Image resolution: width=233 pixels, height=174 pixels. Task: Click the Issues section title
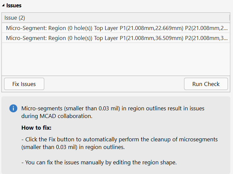click(14, 6)
